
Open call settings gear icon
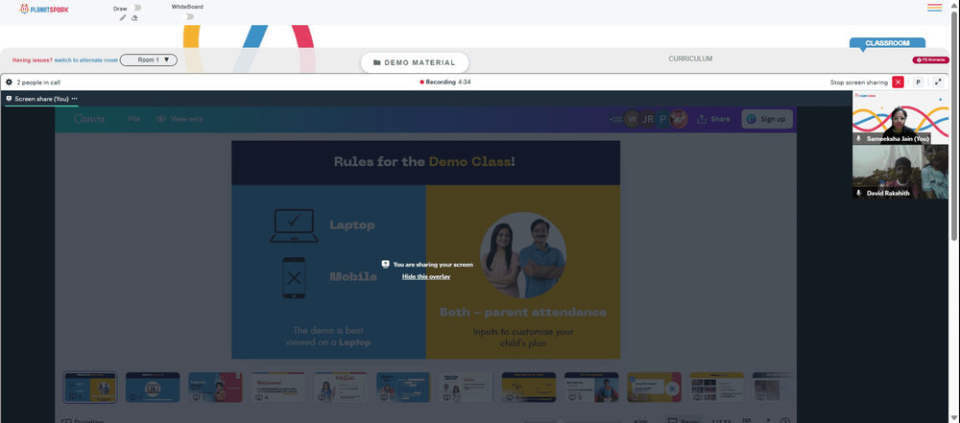point(10,82)
